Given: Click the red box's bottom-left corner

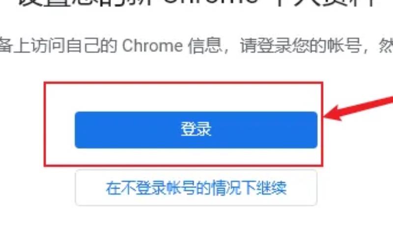Looking at the screenshot, I should (x=45, y=165).
